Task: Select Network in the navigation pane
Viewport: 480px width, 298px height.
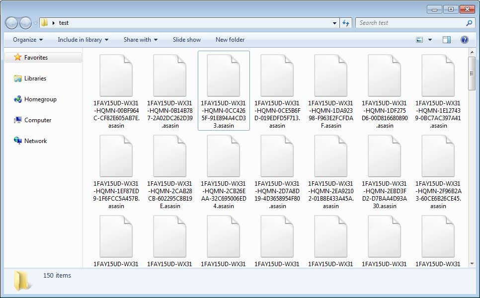Action: (30, 141)
